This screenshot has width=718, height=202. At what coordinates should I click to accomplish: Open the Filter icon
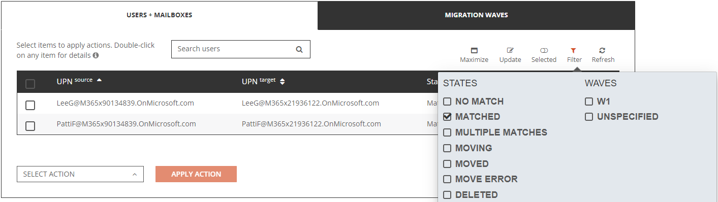coord(573,51)
